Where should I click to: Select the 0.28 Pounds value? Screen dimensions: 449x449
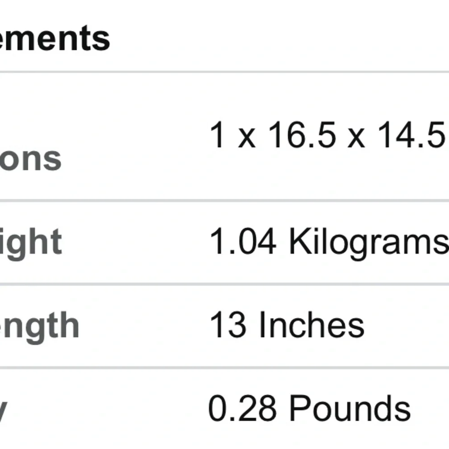[309, 409]
